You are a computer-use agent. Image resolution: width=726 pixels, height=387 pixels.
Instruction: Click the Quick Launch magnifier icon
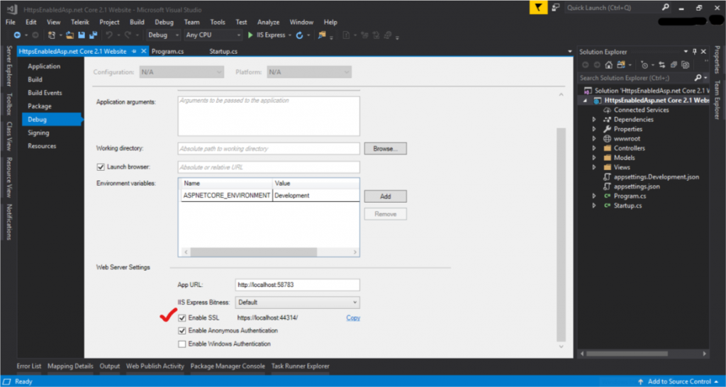[x=665, y=7]
